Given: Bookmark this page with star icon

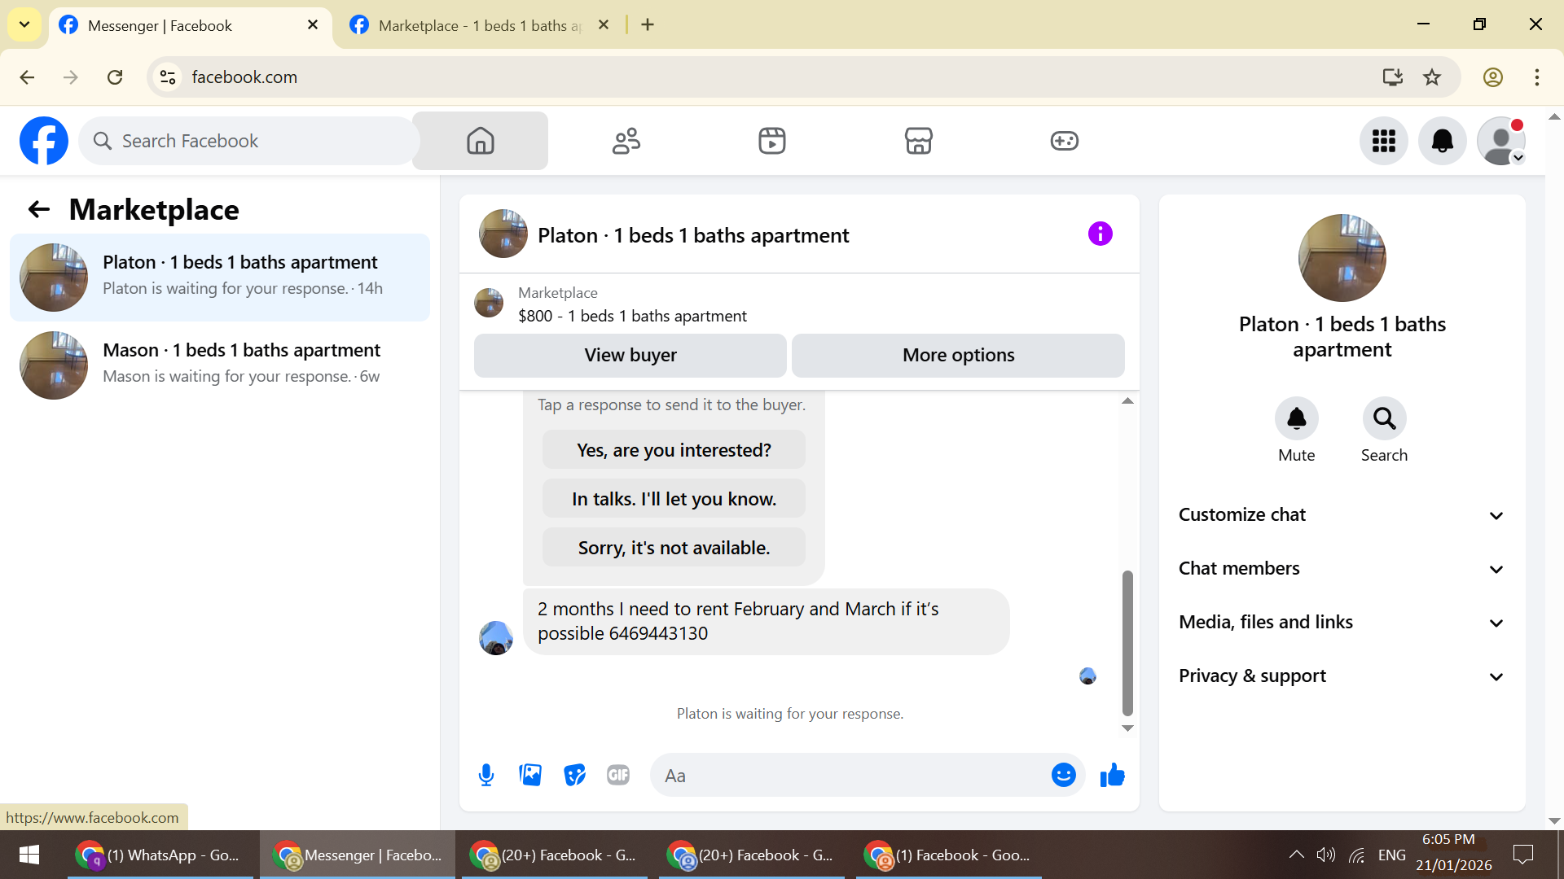Looking at the screenshot, I should pos(1432,77).
